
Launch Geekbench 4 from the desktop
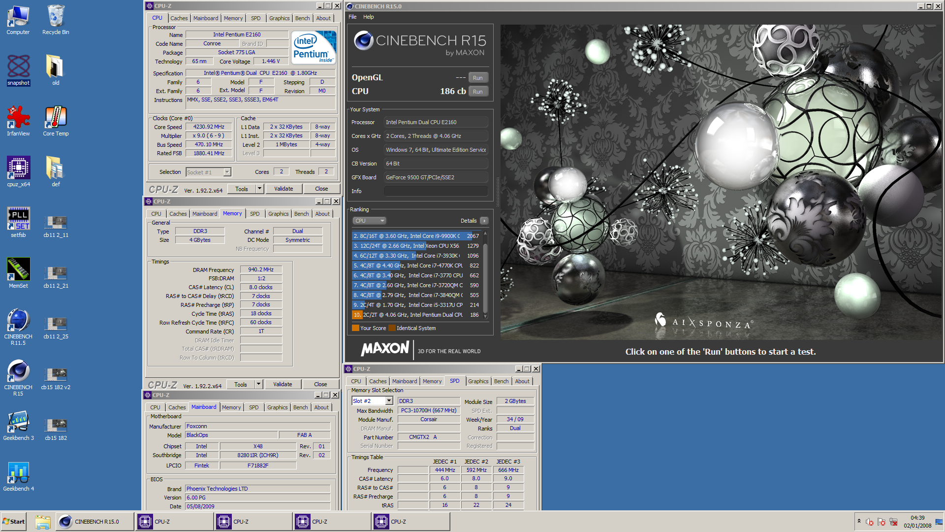point(18,476)
